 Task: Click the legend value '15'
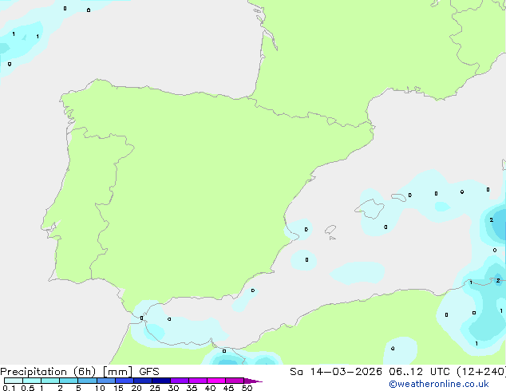coord(118,388)
